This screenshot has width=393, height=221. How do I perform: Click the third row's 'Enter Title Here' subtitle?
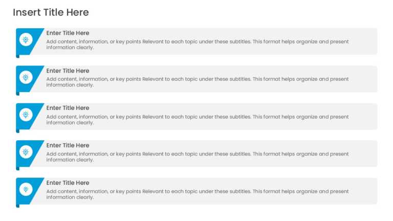pyautogui.click(x=68, y=108)
